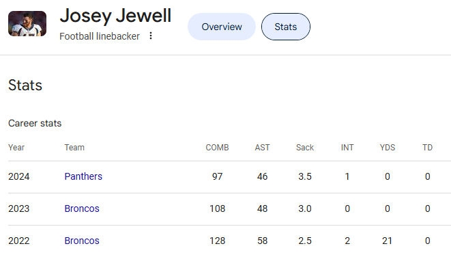Viewport: 451px width, 257px height.
Task: Click the 128 combined tackles value
Action: pyautogui.click(x=217, y=241)
